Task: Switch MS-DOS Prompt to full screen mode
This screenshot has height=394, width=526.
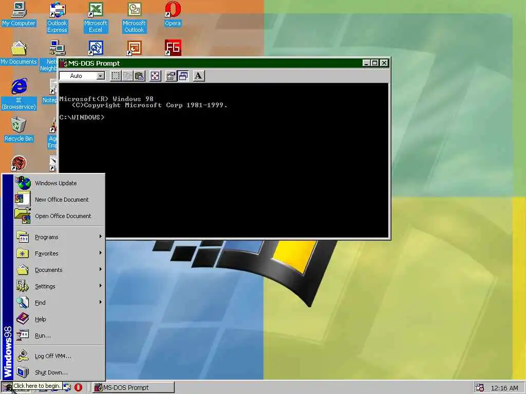Action: pos(155,76)
